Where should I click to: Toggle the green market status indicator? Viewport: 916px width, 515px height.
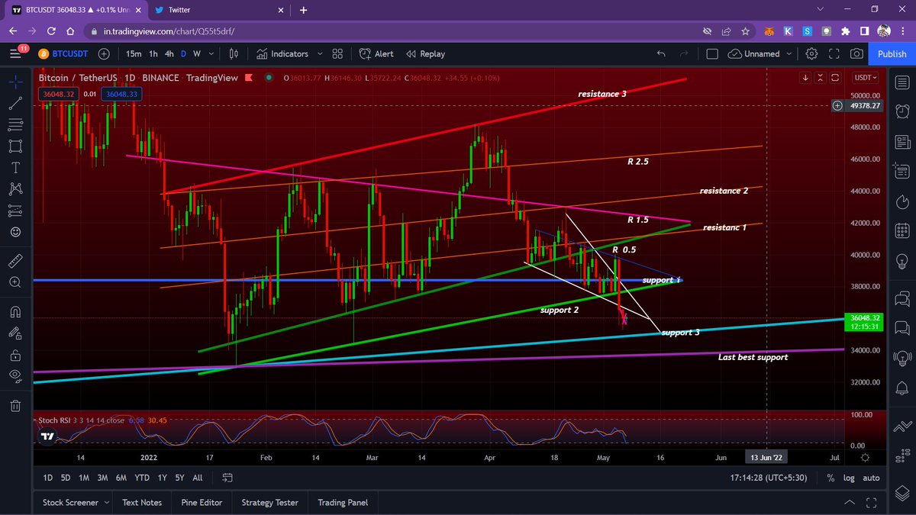[x=268, y=78]
